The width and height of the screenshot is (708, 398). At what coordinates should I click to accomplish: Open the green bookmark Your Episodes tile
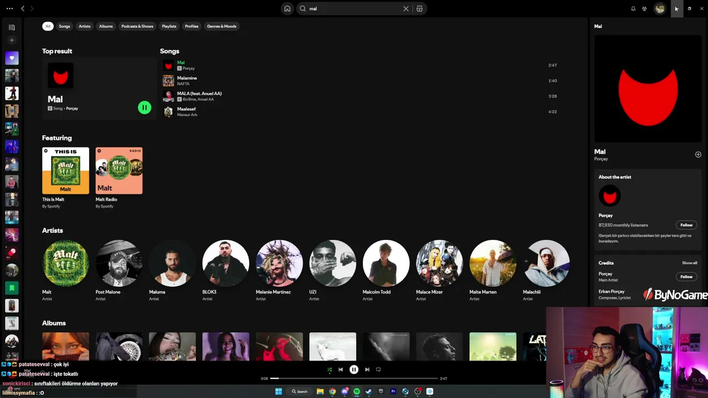[12, 288]
